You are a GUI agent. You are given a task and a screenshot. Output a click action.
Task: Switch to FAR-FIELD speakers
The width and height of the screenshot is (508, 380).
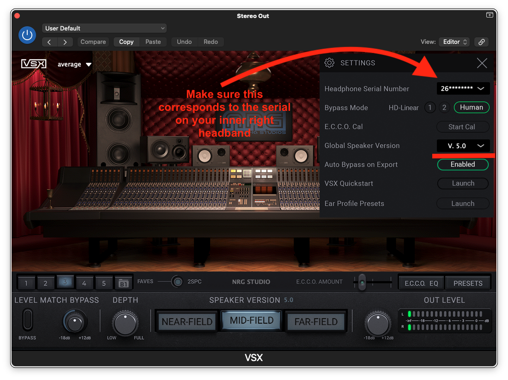coord(316,322)
